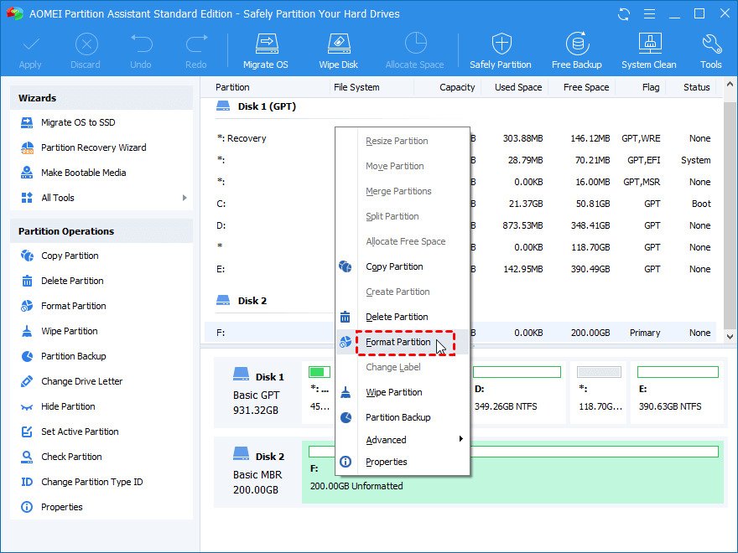
Task: Expand the Advanced submenu in context menu
Action: pyautogui.click(x=460, y=440)
